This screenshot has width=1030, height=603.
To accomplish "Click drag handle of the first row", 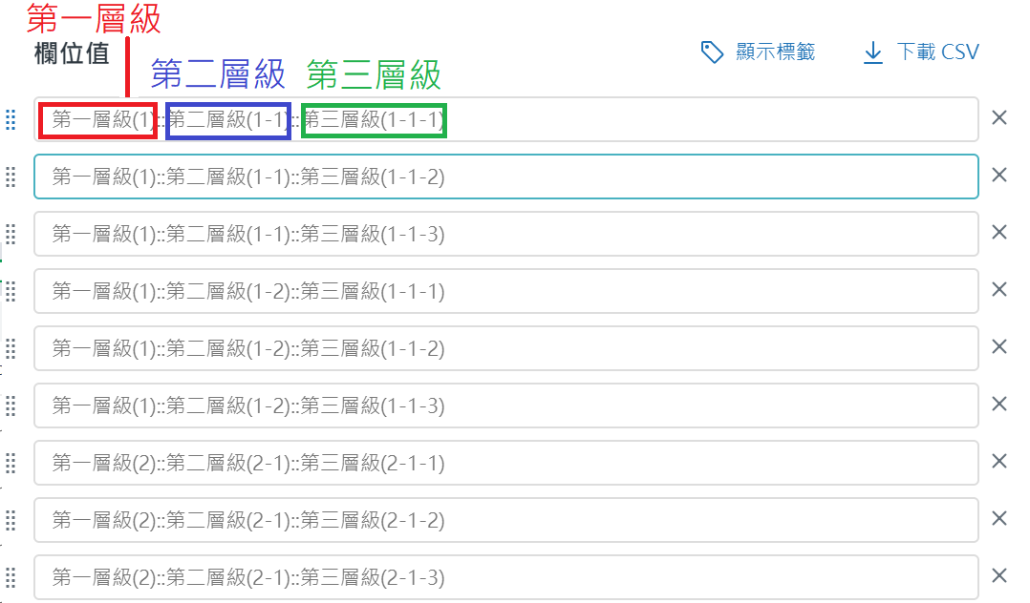I will coord(11,119).
